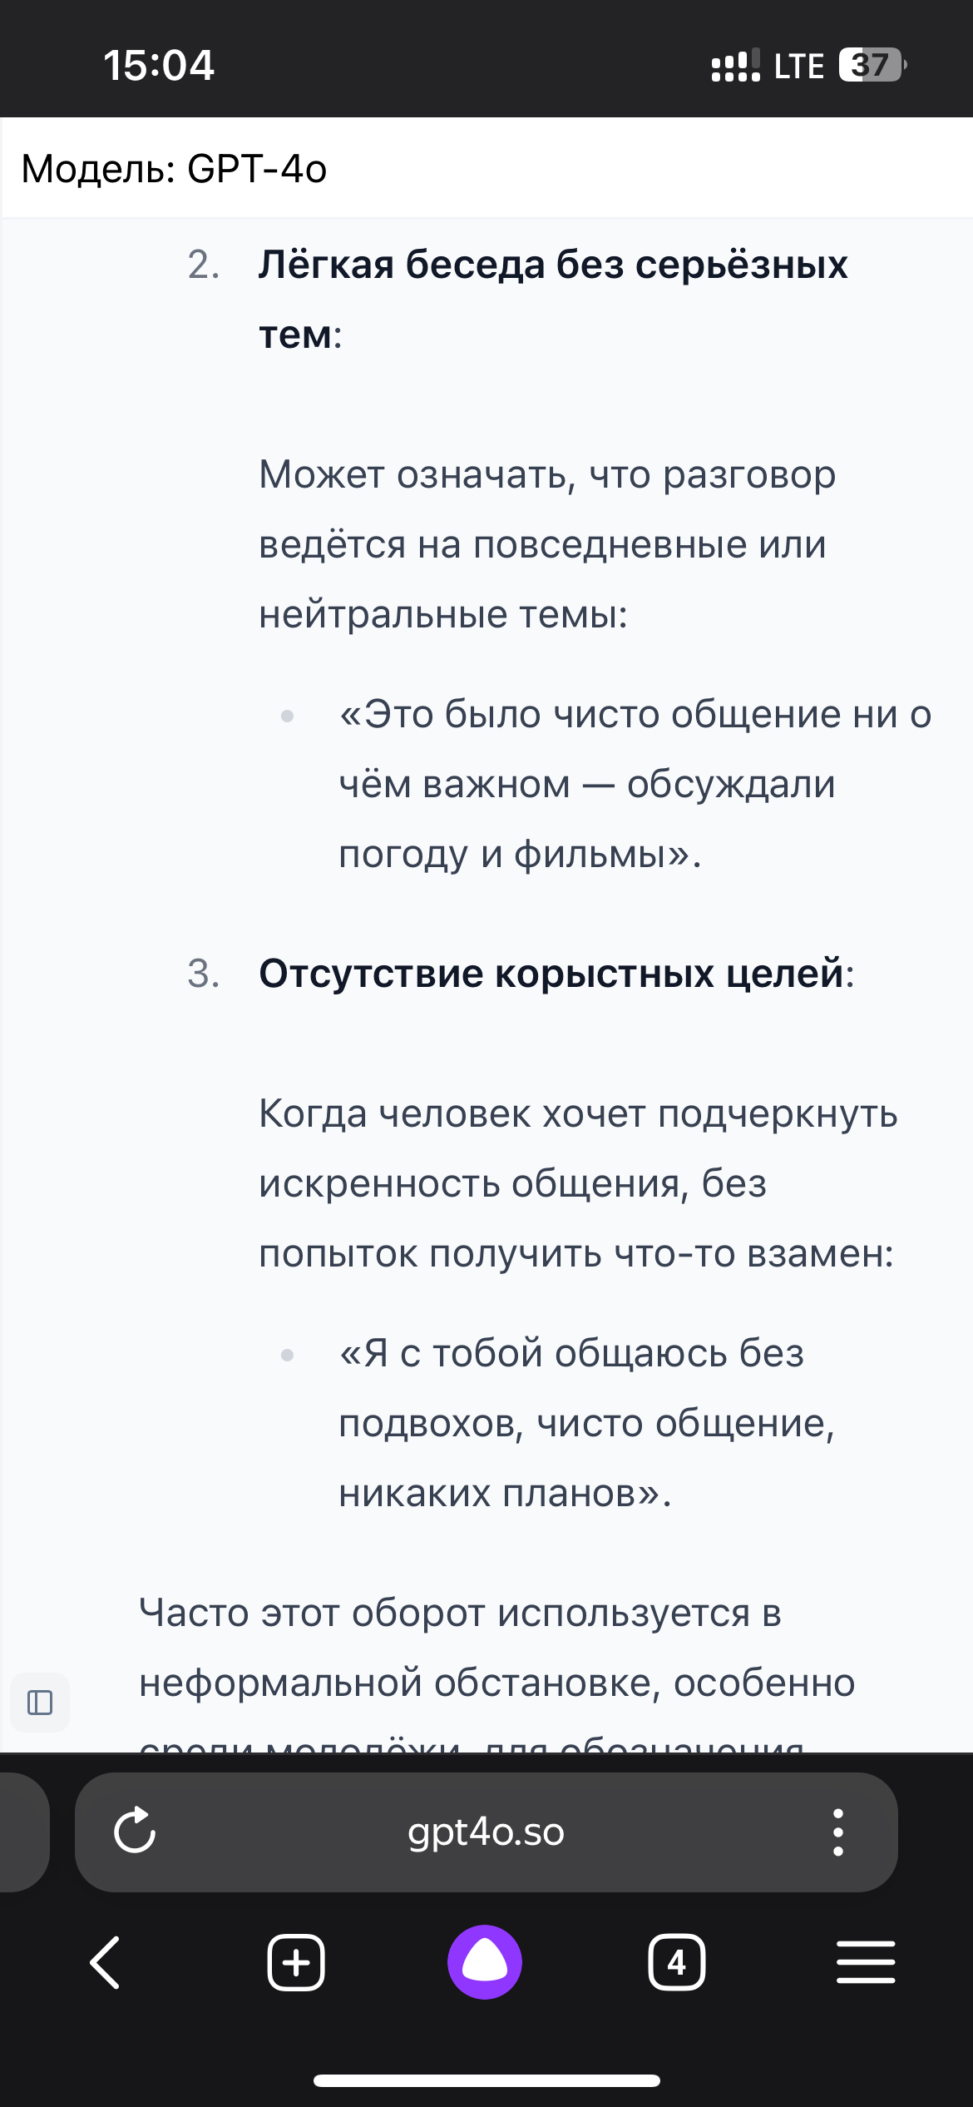Tap battery indicator showing 37
This screenshot has height=2107, width=973.
[872, 65]
